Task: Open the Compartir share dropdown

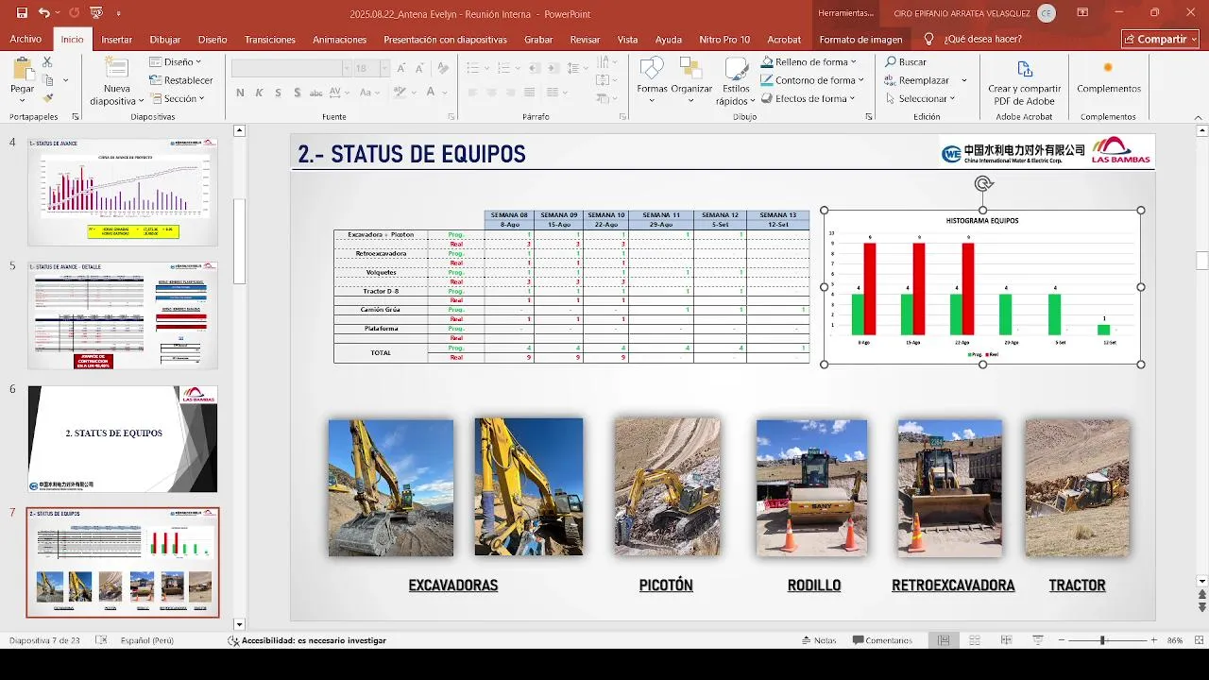Action: pos(1160,39)
